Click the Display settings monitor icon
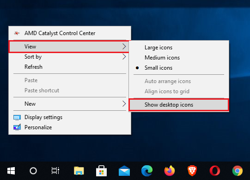This screenshot has width=250, height=180. pyautogui.click(x=17, y=118)
